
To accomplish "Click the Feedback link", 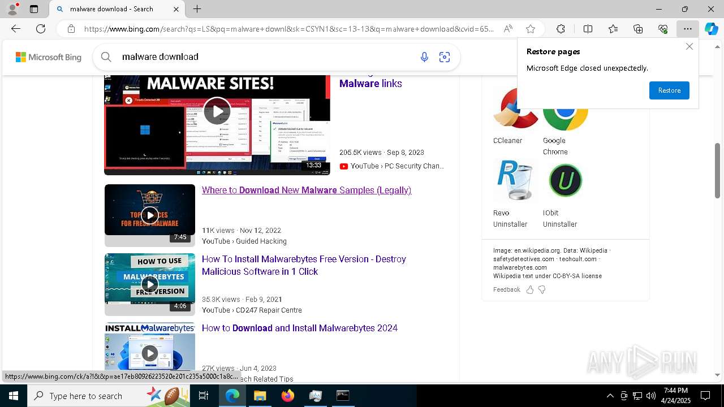I will (x=506, y=289).
